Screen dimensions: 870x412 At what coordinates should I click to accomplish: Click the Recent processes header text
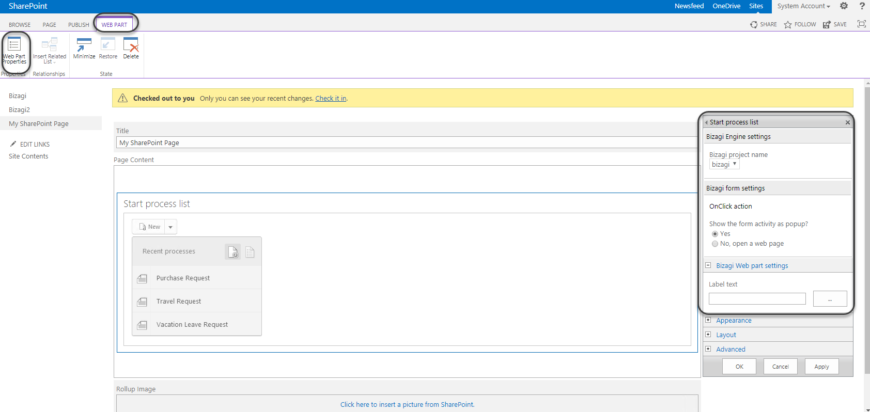169,251
